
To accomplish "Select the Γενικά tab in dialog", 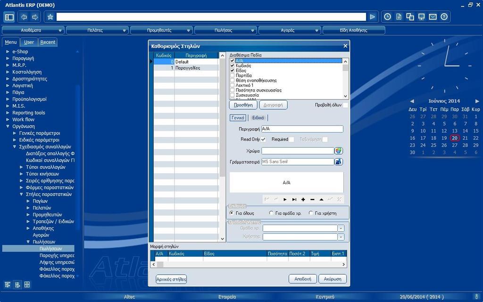I will click(x=238, y=117).
